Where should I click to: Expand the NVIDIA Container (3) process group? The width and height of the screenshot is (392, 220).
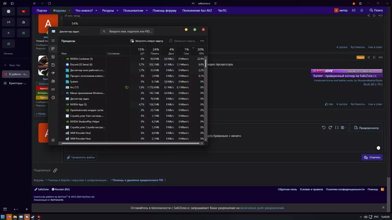click(x=63, y=59)
